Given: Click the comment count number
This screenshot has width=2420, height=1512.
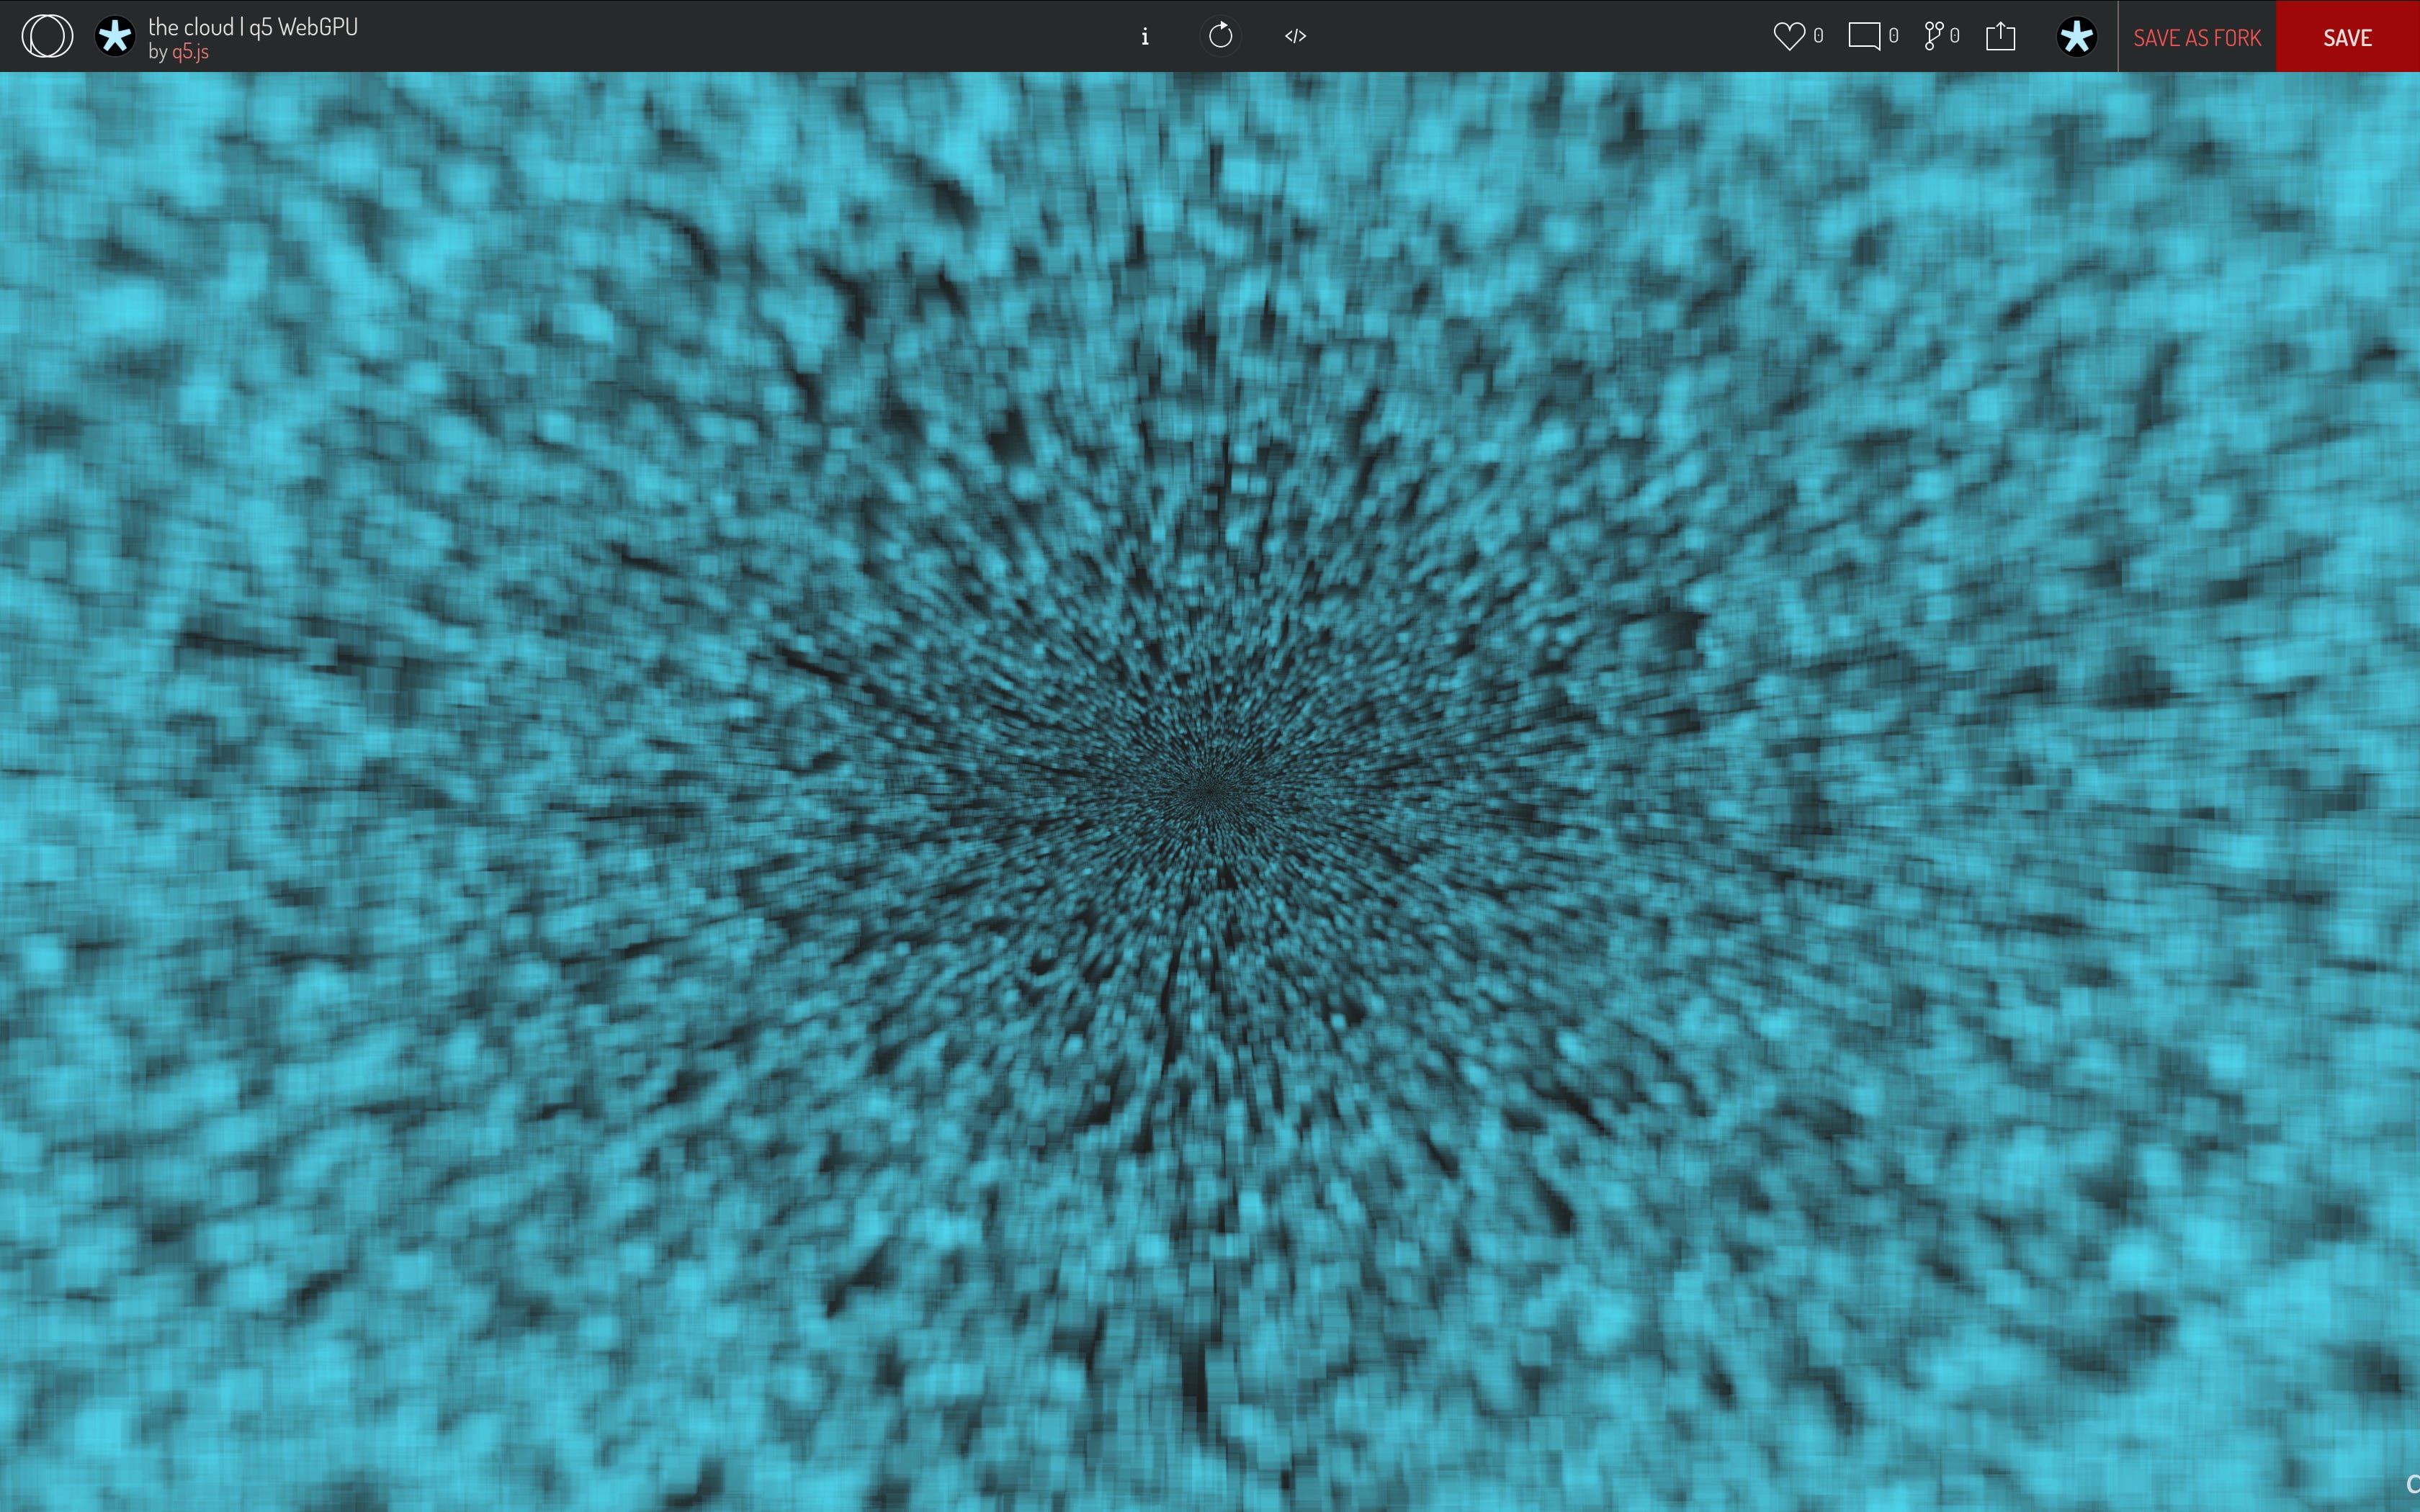Looking at the screenshot, I should click(x=1893, y=36).
